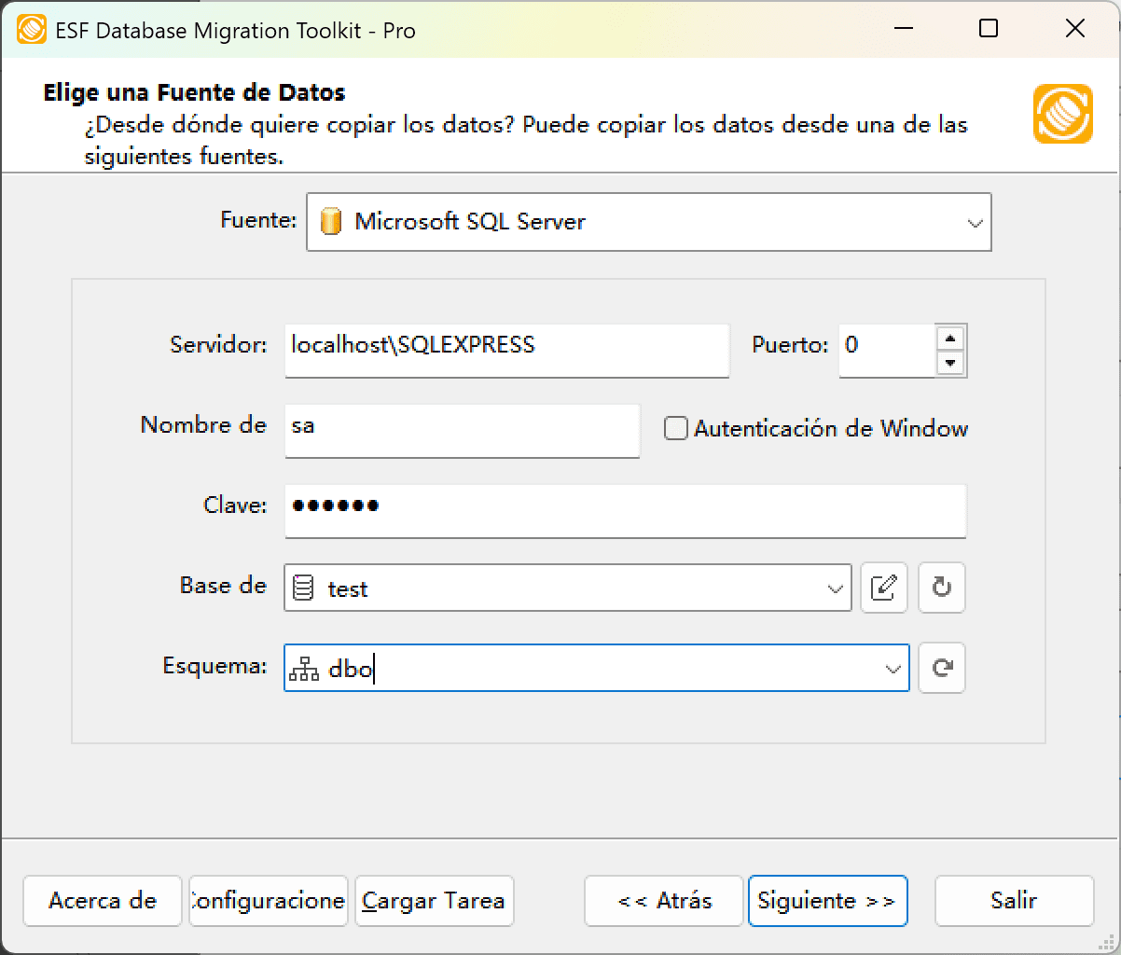Image resolution: width=1121 pixels, height=955 pixels.
Task: Click Salir to exit
Action: [1014, 901]
